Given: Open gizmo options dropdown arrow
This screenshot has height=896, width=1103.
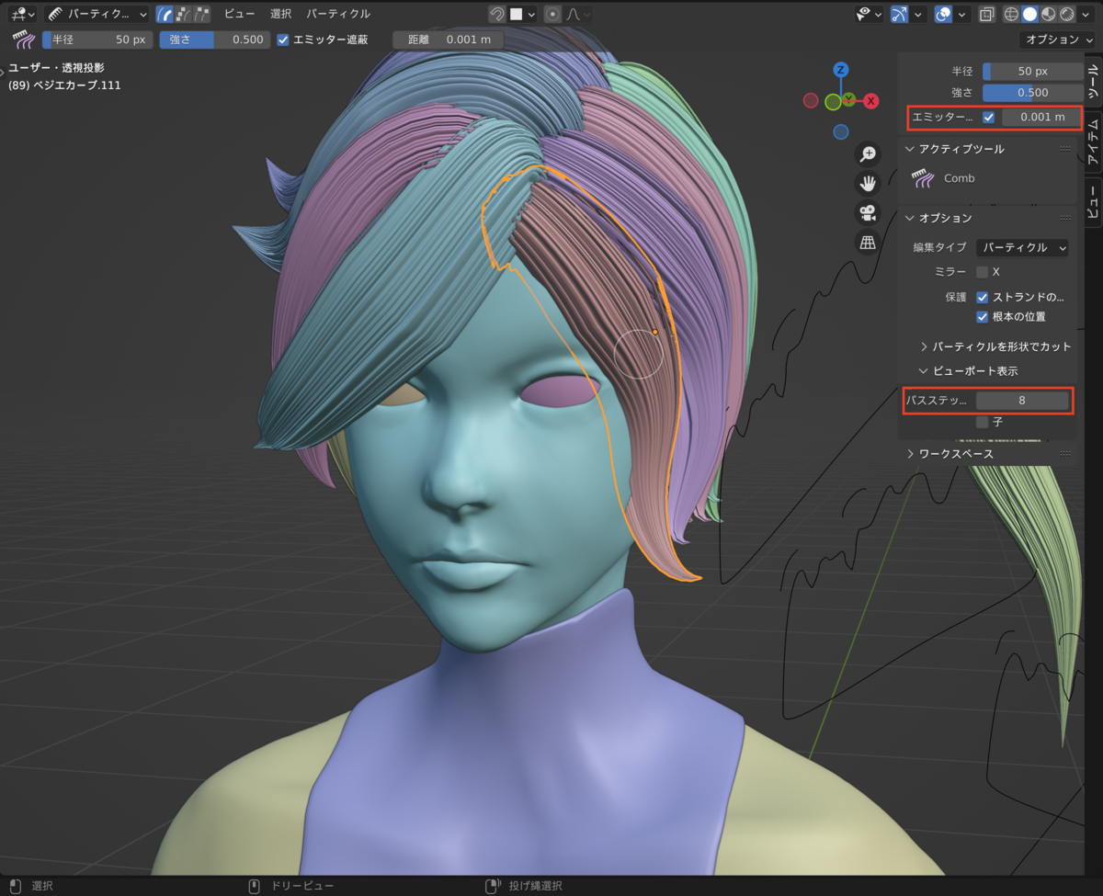Looking at the screenshot, I should [x=917, y=14].
